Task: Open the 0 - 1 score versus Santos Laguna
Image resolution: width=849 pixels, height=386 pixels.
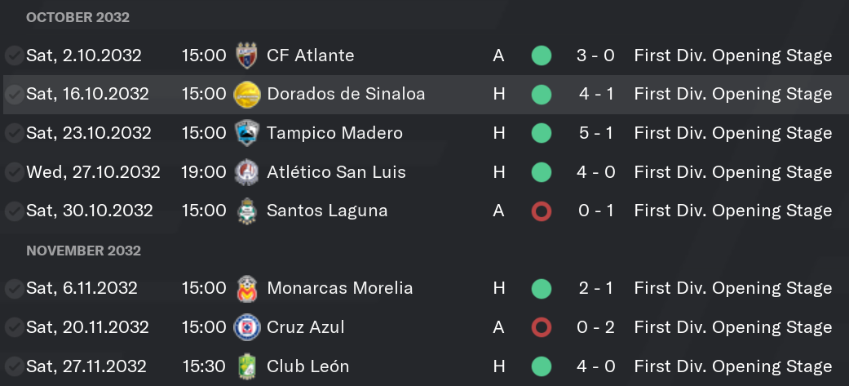Action: 595,211
